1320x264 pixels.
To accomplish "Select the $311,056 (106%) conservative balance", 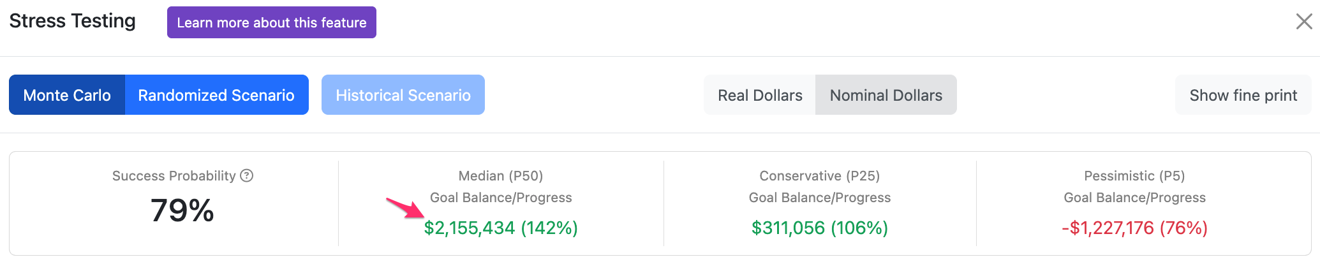I will [820, 228].
